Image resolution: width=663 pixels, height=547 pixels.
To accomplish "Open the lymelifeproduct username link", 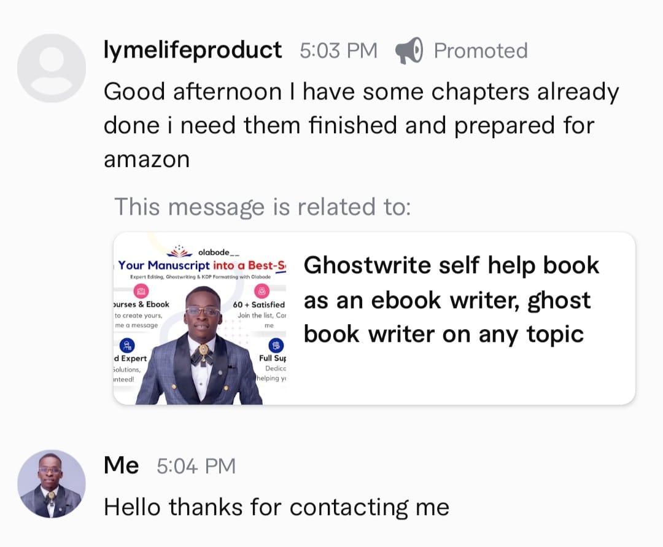I will pos(193,50).
